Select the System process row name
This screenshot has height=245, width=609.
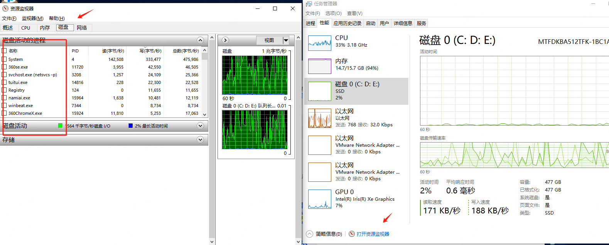pos(15,59)
